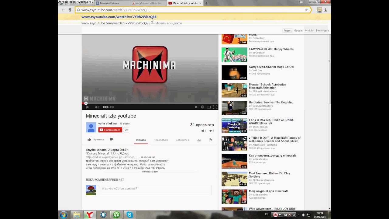Open the File Explorer taskbar icon
The height and width of the screenshot is (219, 389).
pos(77,215)
